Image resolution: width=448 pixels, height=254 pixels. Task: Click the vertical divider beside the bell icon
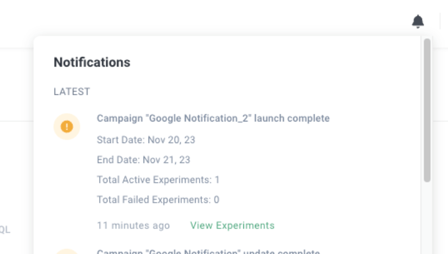pos(440,21)
